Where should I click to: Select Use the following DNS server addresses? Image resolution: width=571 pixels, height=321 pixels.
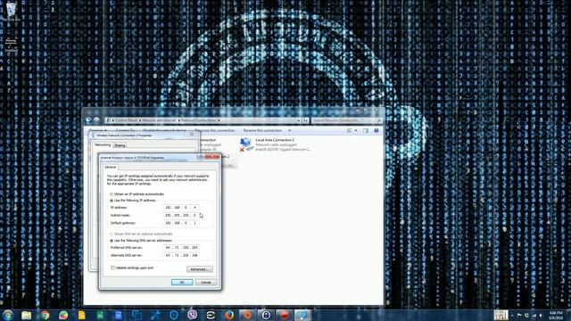141,241
